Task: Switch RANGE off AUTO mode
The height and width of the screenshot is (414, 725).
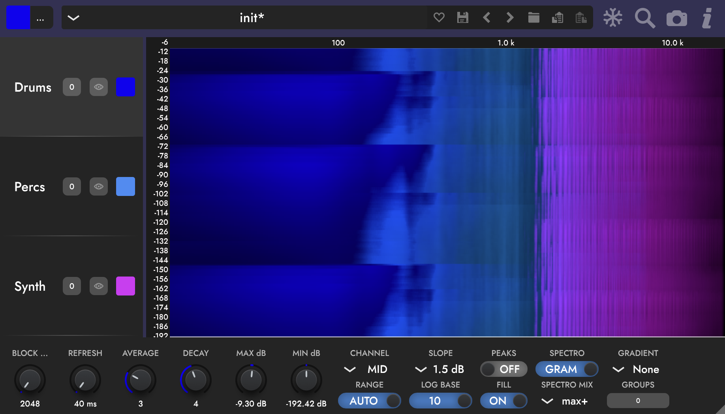Action: pos(369,401)
